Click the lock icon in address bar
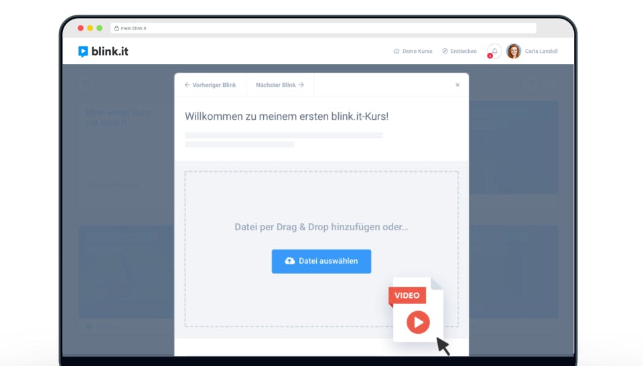 (117, 28)
